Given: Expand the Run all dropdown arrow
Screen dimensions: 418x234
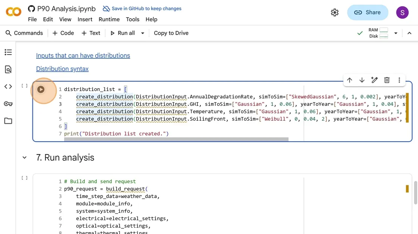Looking at the screenshot, I should click(143, 33).
